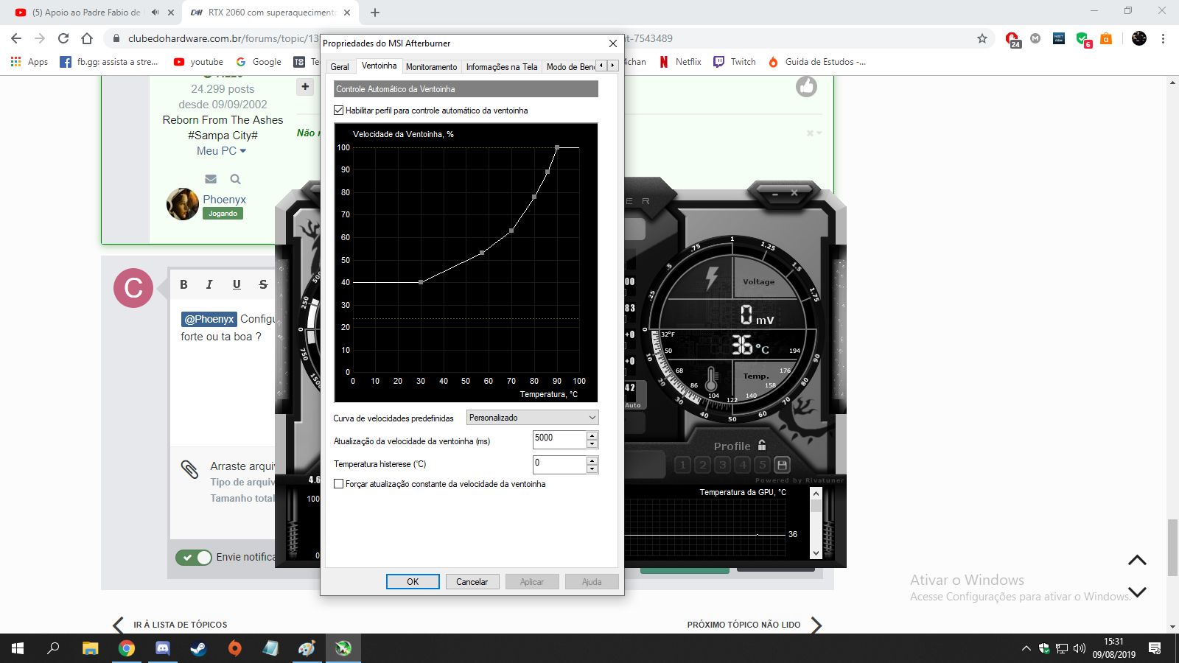Open the Guida de Estudos bookmark
The height and width of the screenshot is (663, 1179).
coord(817,62)
